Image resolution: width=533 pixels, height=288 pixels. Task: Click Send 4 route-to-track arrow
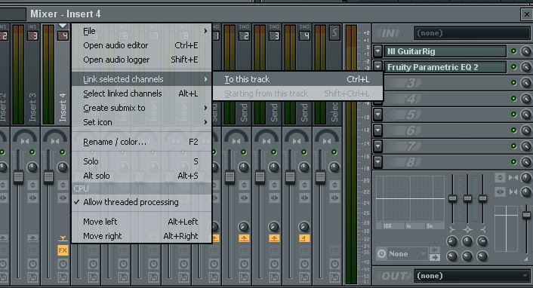point(304,238)
